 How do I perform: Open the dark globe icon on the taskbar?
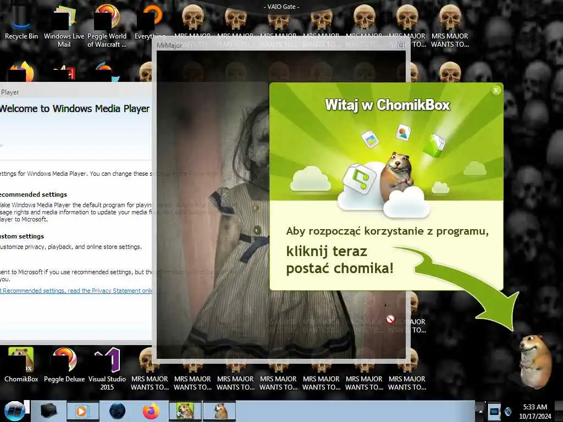pyautogui.click(x=118, y=411)
